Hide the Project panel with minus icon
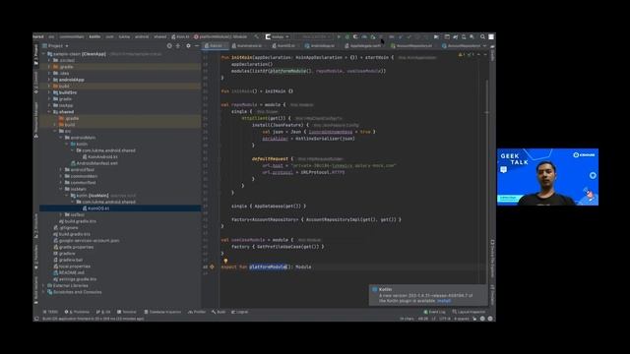This screenshot has height=354, width=630. tap(197, 46)
